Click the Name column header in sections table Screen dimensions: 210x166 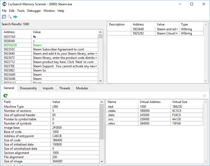click(122, 102)
